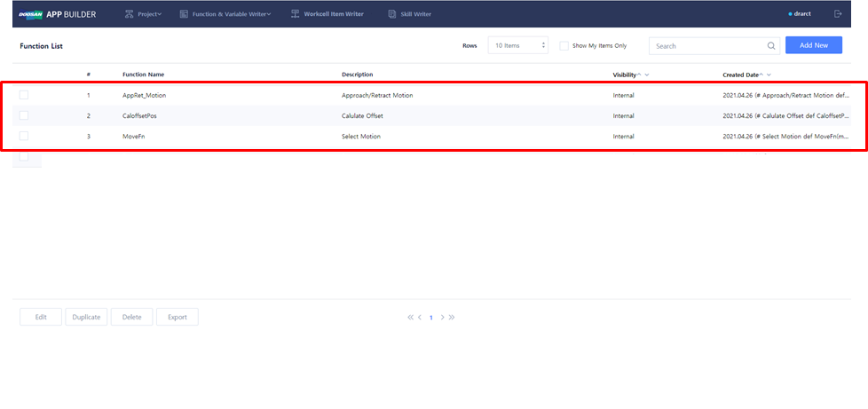This screenshot has width=868, height=409.
Task: Check the box for AppRet_Motion row
Action: (x=24, y=94)
